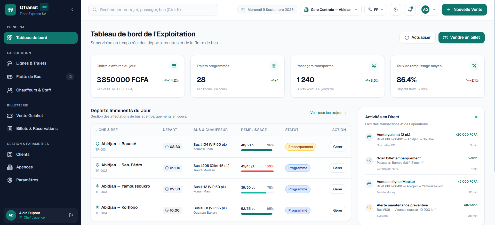The width and height of the screenshot is (495, 225).
Task: Click Gérer for the Abidjan → Korhogo trip
Action: click(x=338, y=210)
